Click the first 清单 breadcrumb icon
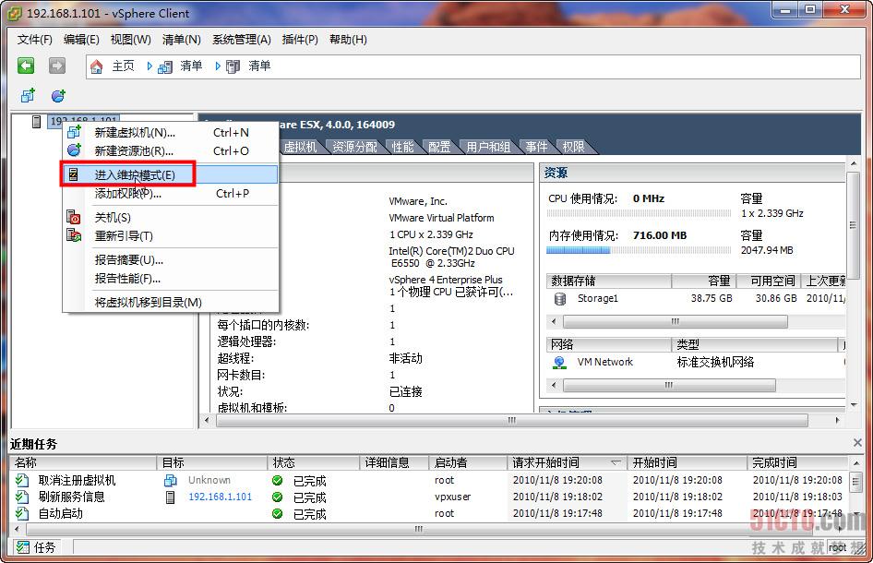 pyautogui.click(x=165, y=67)
